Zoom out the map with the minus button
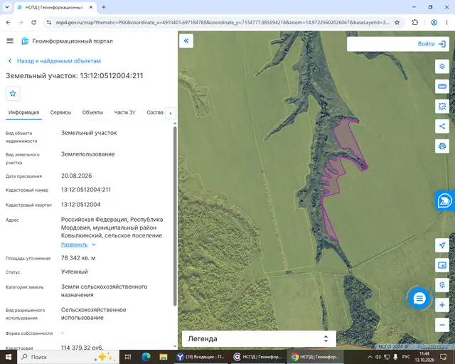The width and height of the screenshot is (455, 364). coord(442,325)
